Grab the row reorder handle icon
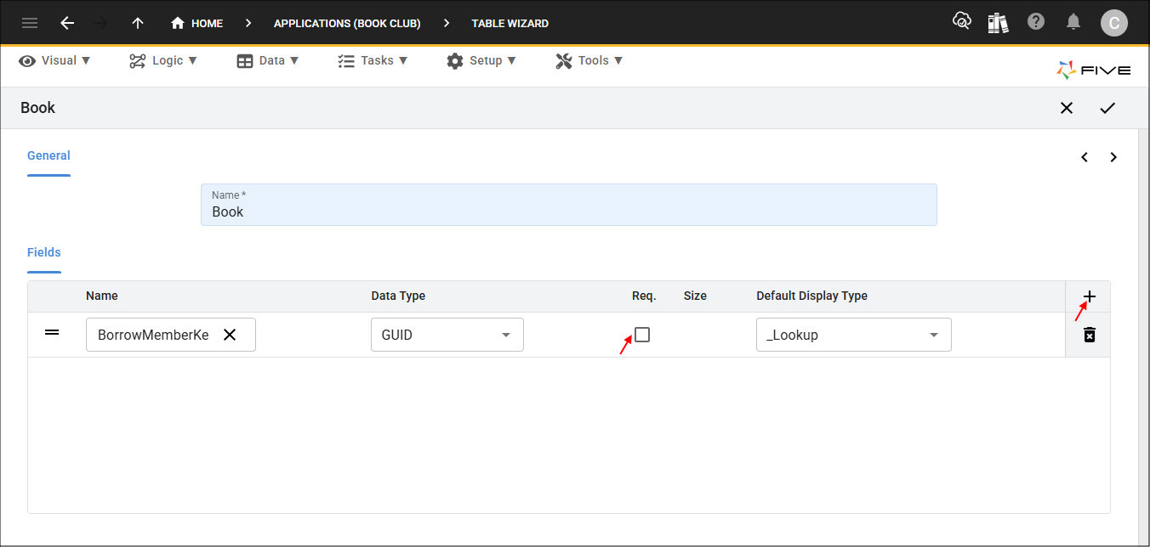This screenshot has width=1150, height=547. [52, 333]
